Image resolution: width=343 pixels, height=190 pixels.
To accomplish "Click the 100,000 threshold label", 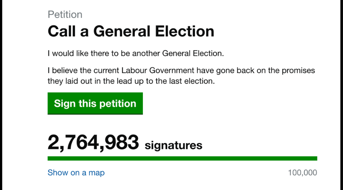I will (303, 173).
